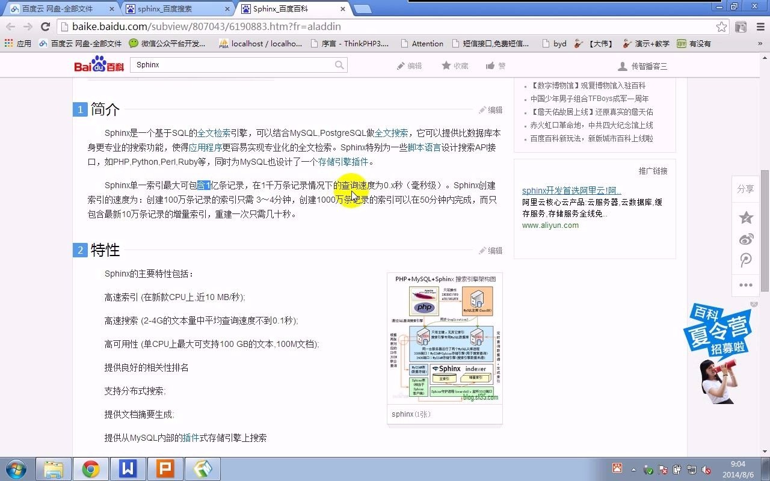This screenshot has height=481, width=770.
Task: Follow the 脚本语言 link
Action: point(425,147)
